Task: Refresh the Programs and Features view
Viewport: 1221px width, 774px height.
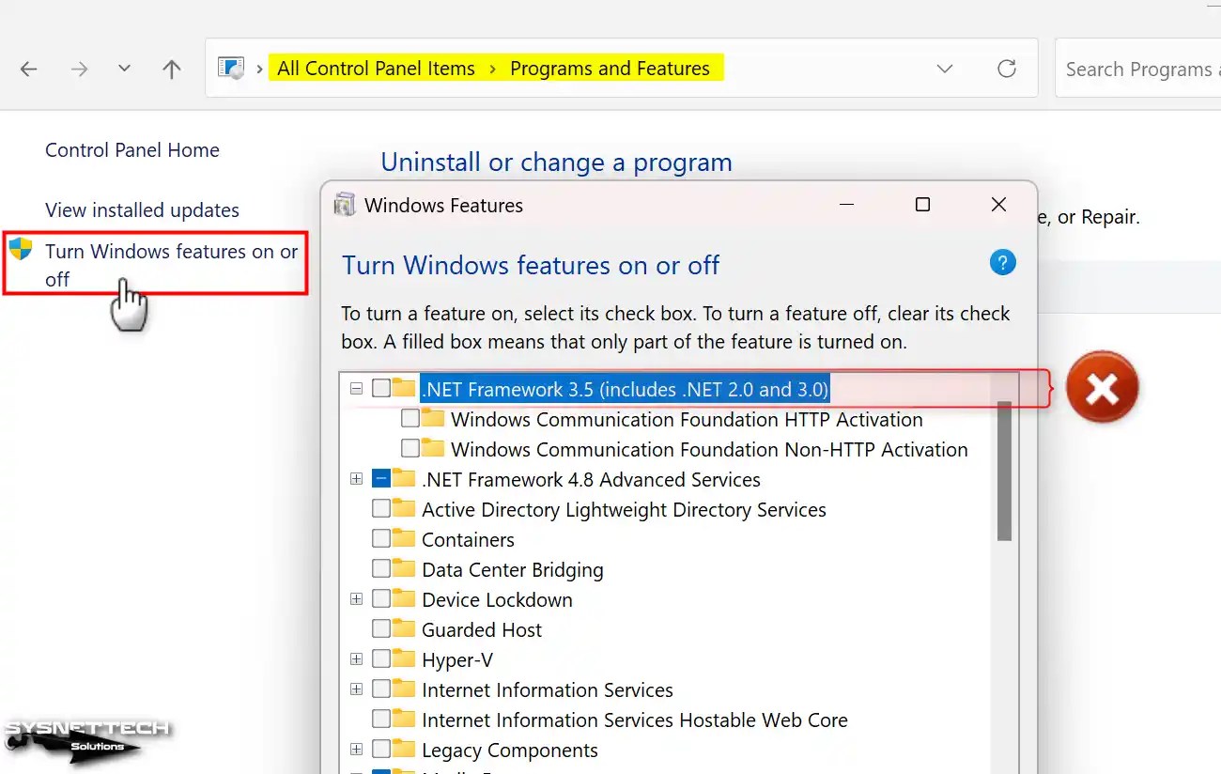Action: pyautogui.click(x=1007, y=69)
